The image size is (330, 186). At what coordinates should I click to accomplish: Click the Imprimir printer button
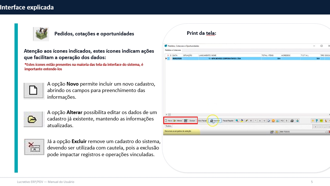click(x=215, y=121)
